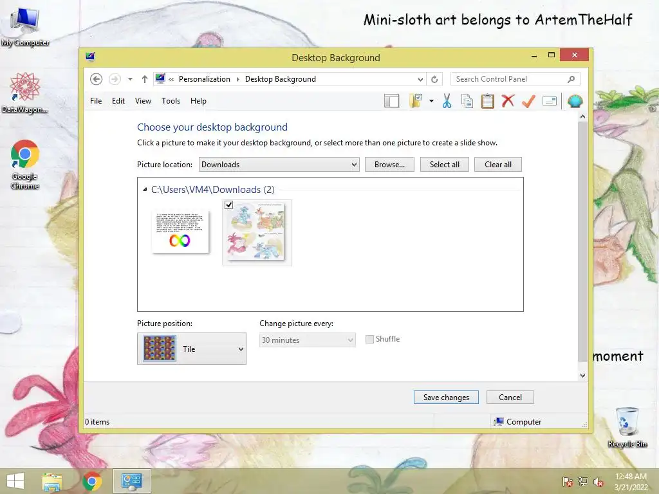
Task: Click the orange checkmark Properties icon
Action: (528, 101)
